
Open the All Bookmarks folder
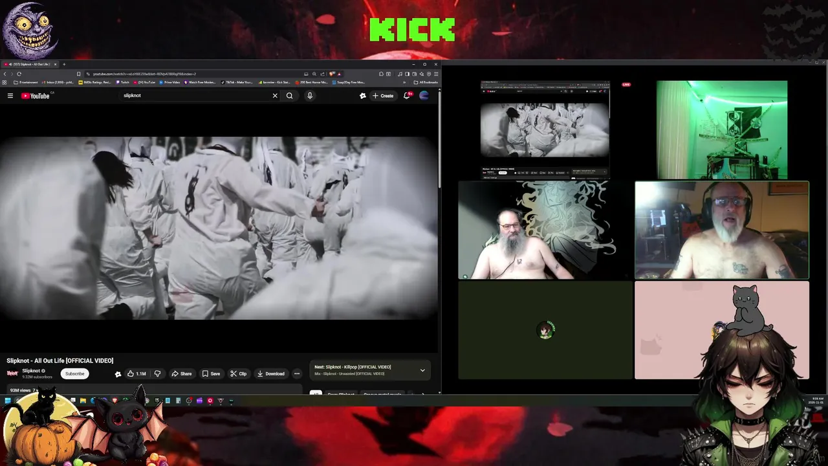tap(426, 82)
